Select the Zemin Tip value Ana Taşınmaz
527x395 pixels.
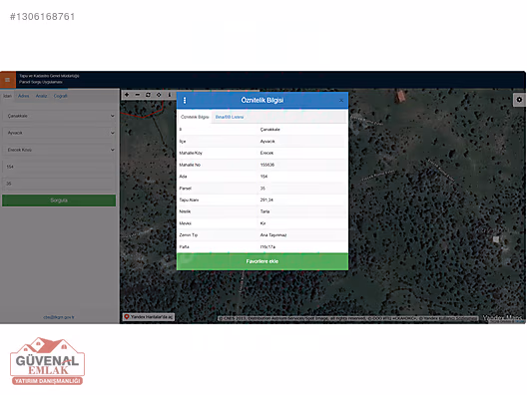pyautogui.click(x=273, y=235)
